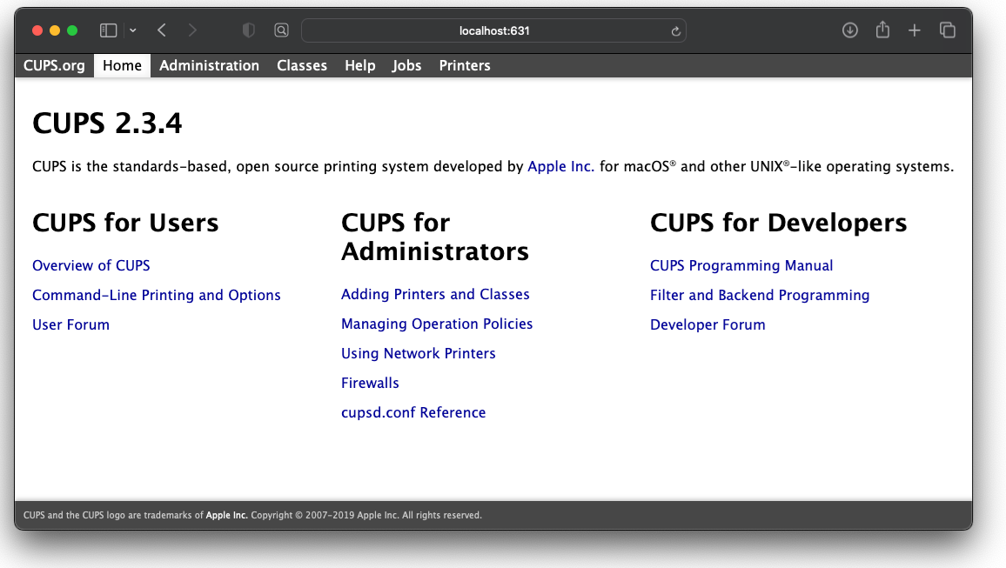
Task: Switch to the Administration tab
Action: point(209,65)
